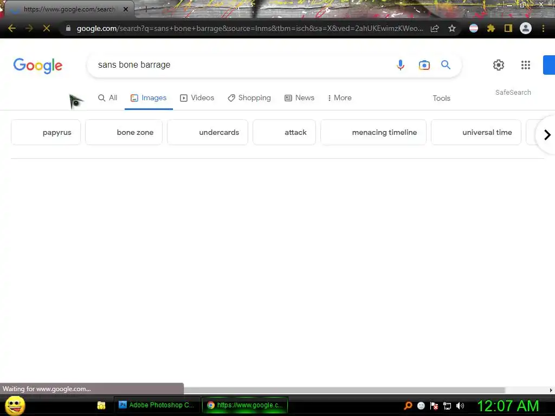Click into the search query field
Viewport: 555px width, 416px height.
pos(241,65)
